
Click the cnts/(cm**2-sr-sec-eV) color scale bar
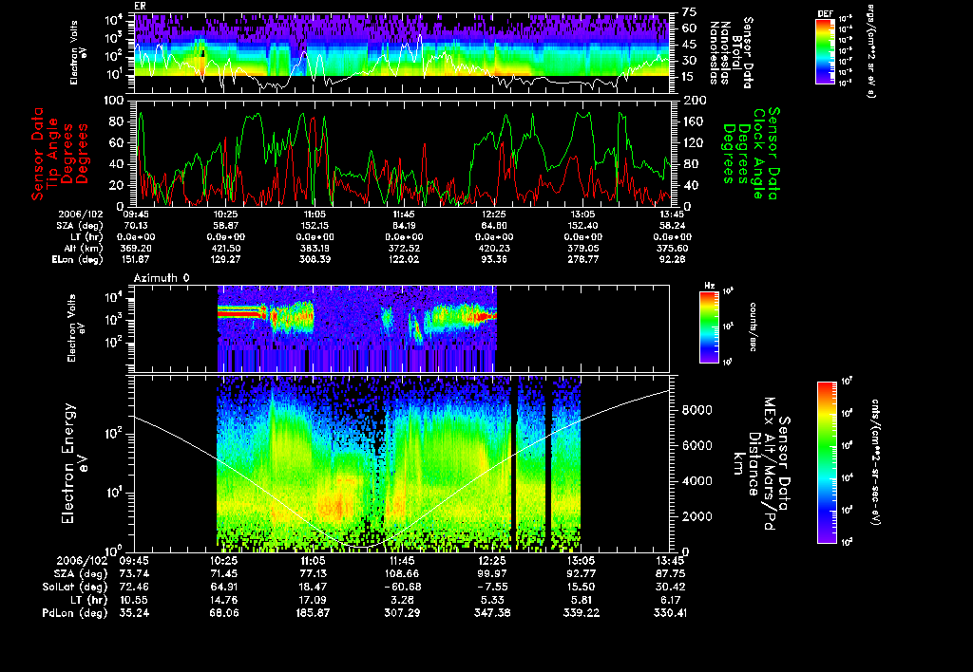[827, 462]
